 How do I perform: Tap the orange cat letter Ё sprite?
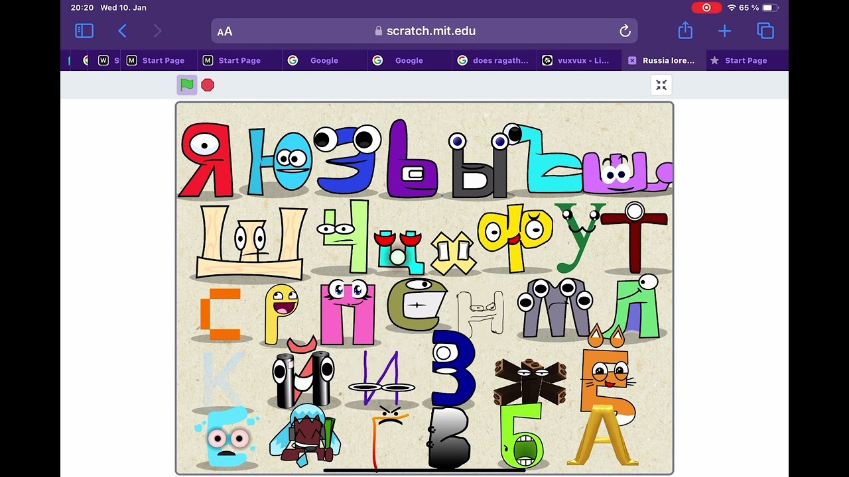[607, 374]
